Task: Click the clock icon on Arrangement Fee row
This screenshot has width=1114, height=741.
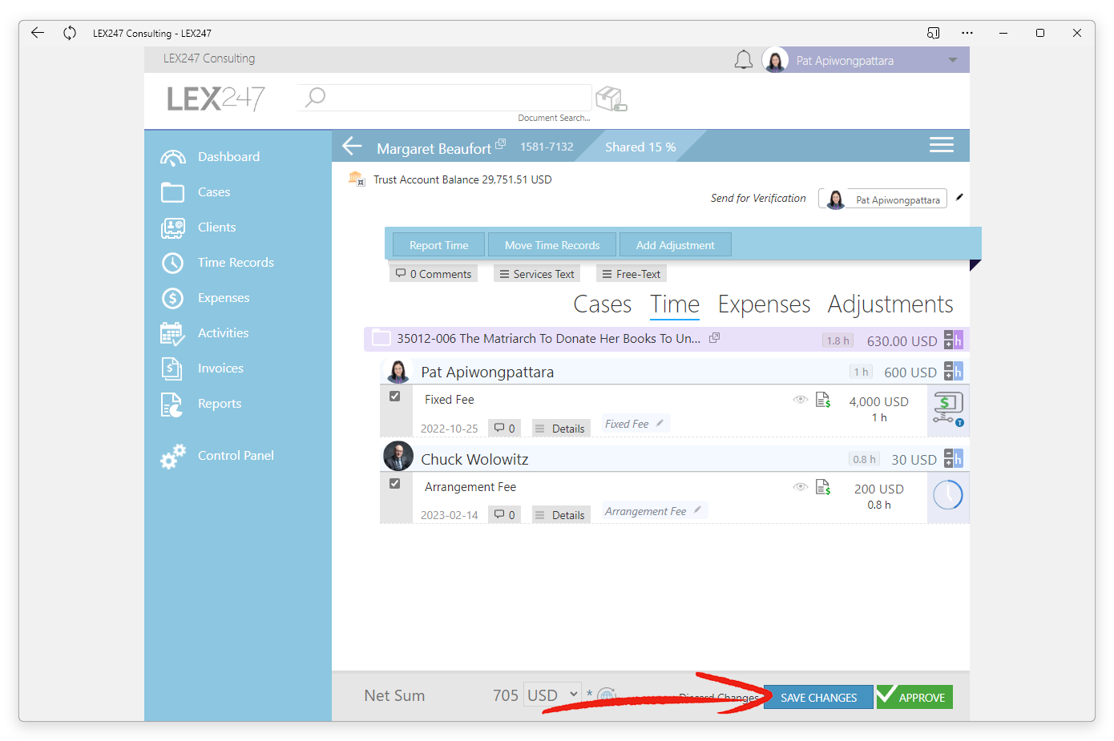Action: (947, 495)
